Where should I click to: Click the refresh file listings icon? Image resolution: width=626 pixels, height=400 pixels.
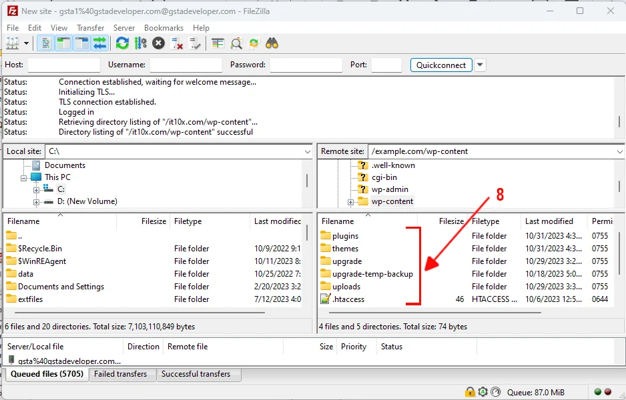pyautogui.click(x=122, y=43)
